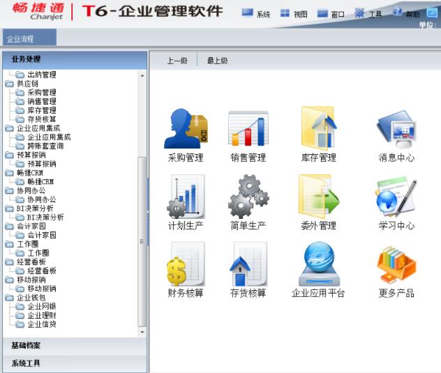Open the 企业应用平台 globe drive icon
The height and width of the screenshot is (373, 441).
[319, 264]
